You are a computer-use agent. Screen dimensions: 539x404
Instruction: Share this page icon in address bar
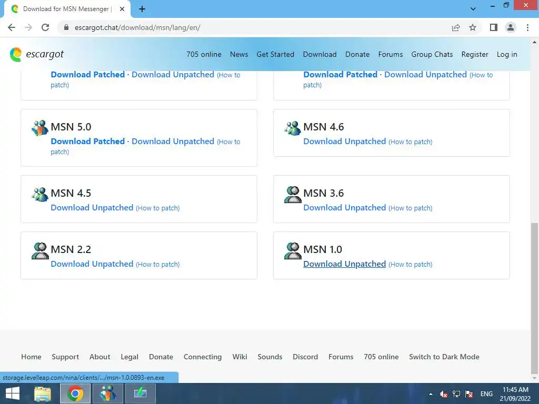tap(456, 27)
